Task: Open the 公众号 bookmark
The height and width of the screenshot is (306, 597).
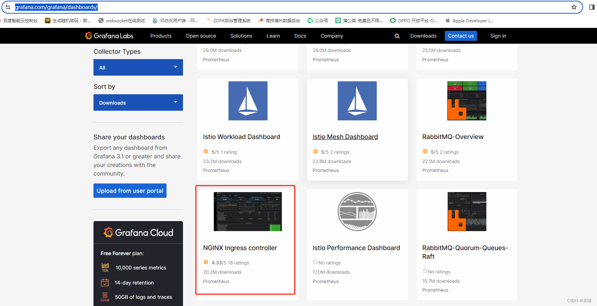Action: click(x=318, y=20)
